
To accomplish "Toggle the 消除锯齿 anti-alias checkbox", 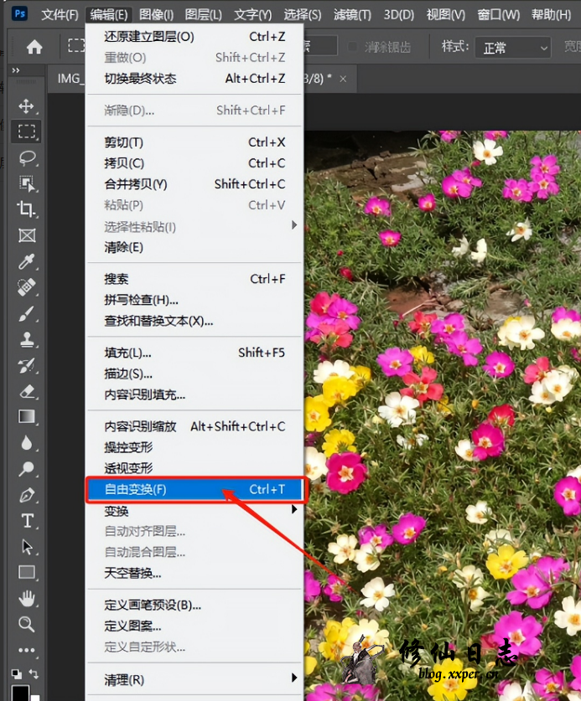I will tap(353, 47).
